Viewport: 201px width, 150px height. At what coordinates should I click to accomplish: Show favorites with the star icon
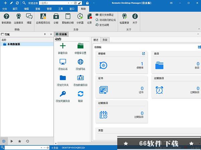pos(20,141)
